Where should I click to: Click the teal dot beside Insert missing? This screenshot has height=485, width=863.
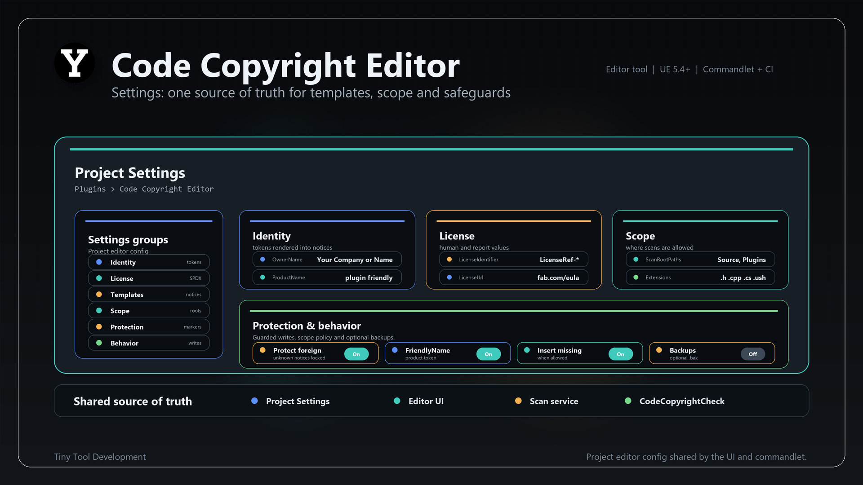[x=527, y=350]
